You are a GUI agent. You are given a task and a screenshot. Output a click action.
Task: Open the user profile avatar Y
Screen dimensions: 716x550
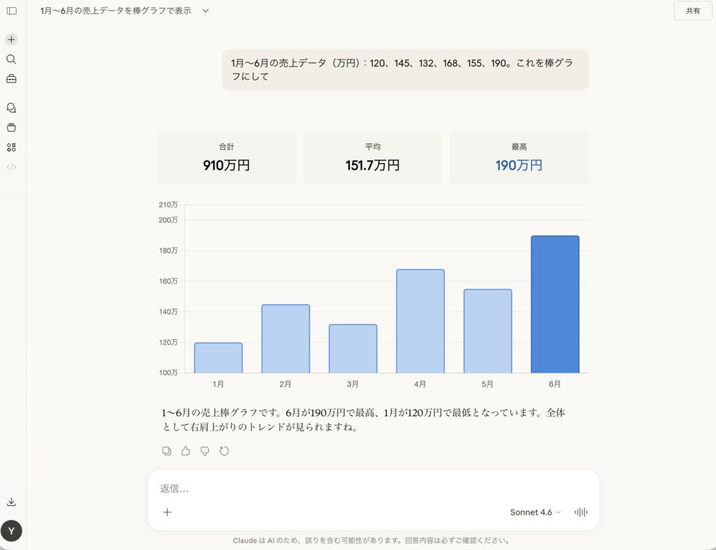[11, 531]
